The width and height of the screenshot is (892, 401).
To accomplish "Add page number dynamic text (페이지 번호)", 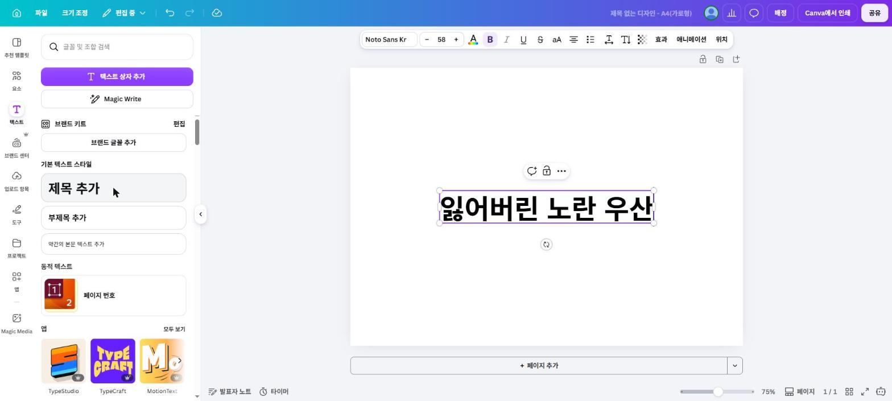I will 114,296.
